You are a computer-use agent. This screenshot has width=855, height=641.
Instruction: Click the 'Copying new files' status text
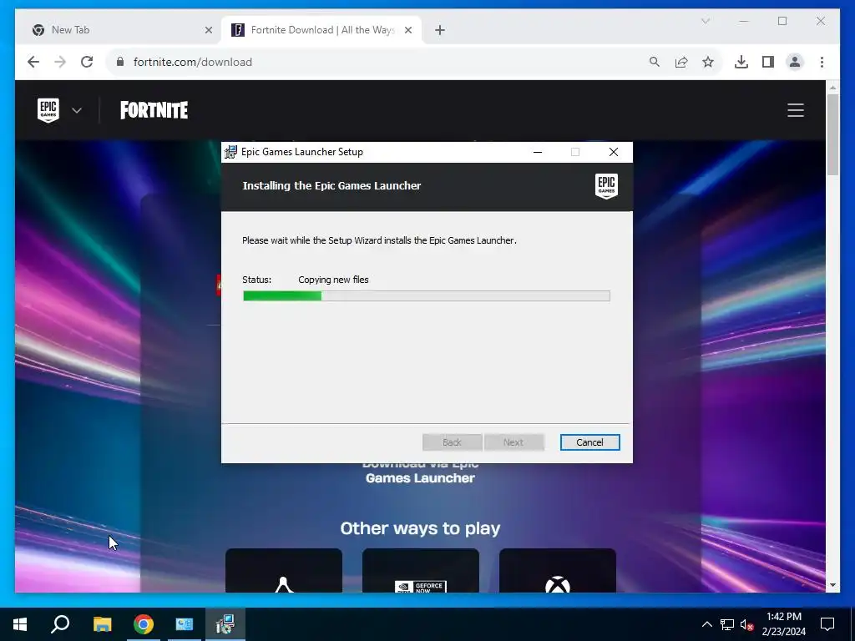tap(333, 280)
